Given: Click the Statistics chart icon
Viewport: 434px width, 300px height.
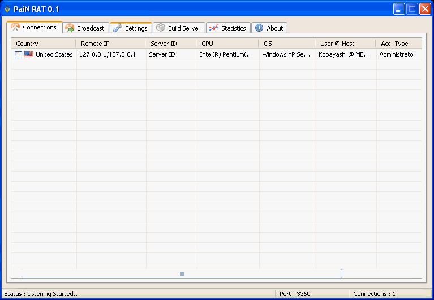Looking at the screenshot, I should [213, 28].
